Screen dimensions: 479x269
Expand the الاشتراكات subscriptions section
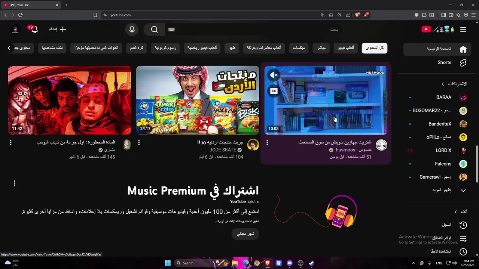click(454, 84)
